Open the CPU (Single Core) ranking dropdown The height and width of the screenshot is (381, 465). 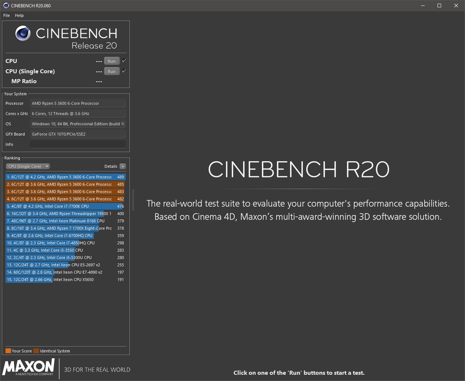click(28, 166)
